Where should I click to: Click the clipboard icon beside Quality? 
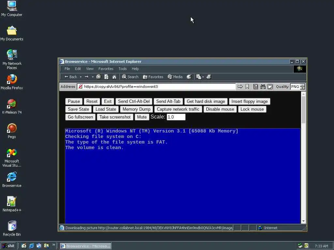click(270, 87)
